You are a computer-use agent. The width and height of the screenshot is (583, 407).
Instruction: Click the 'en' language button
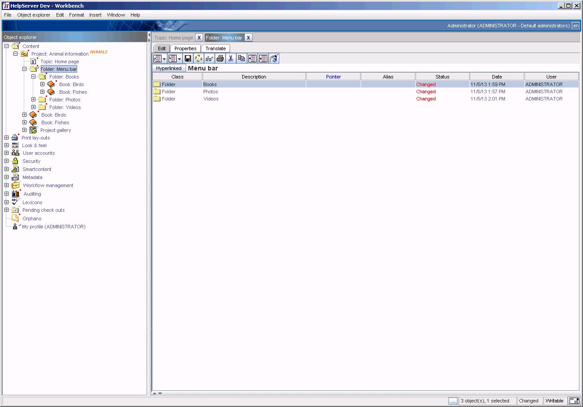[x=576, y=26]
